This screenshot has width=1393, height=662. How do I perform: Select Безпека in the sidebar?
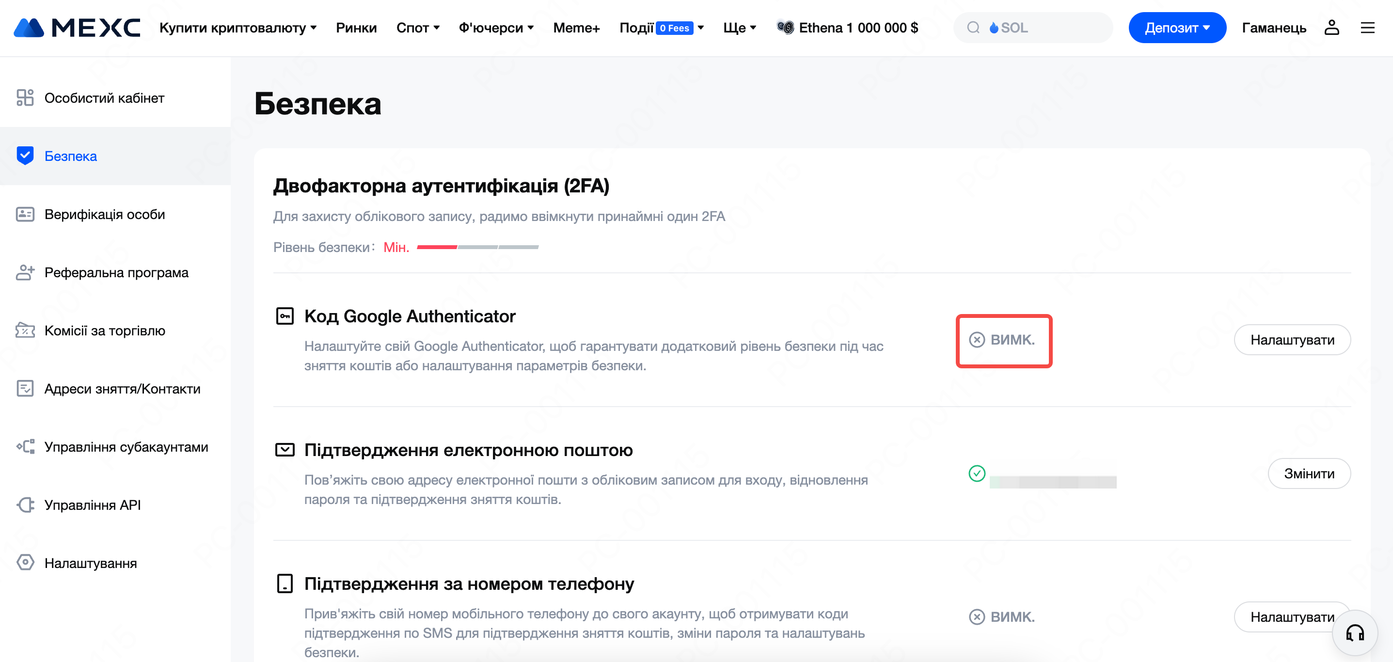115,156
